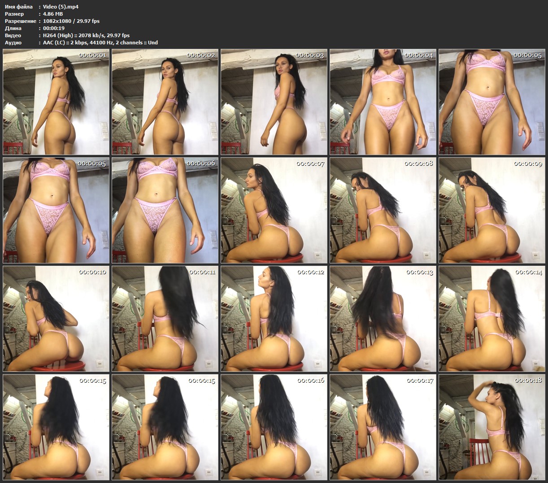Select the frame thumbnail stamped 00:00:03
This screenshot has width=548, height=483.
click(274, 102)
